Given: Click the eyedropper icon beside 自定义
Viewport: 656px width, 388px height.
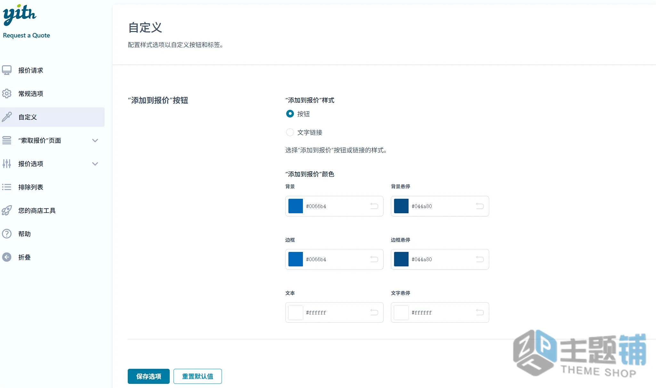Looking at the screenshot, I should point(7,117).
